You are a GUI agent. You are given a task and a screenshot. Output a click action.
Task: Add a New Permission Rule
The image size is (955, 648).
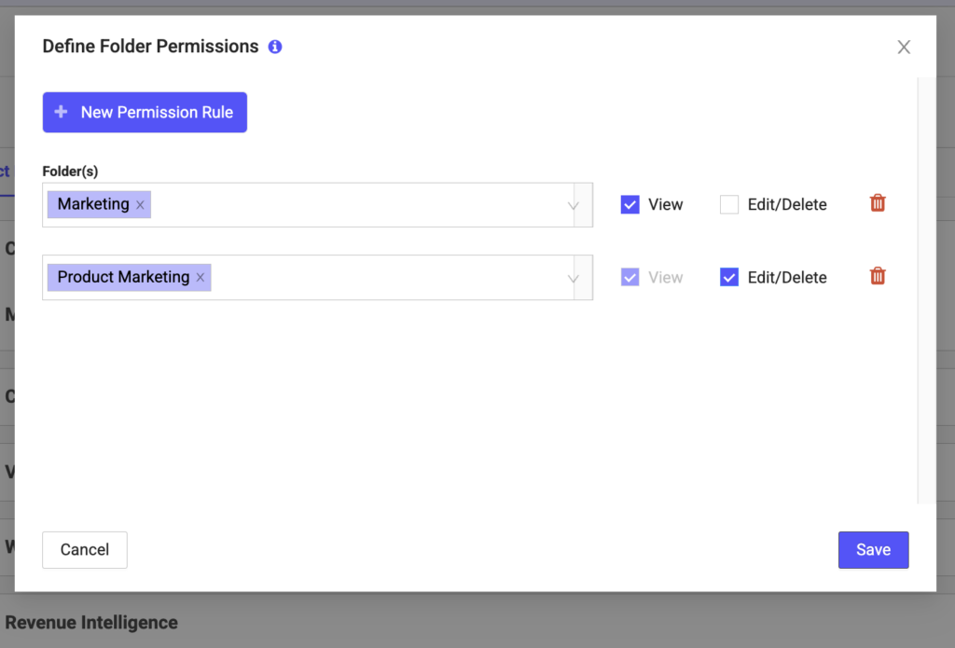pos(145,112)
